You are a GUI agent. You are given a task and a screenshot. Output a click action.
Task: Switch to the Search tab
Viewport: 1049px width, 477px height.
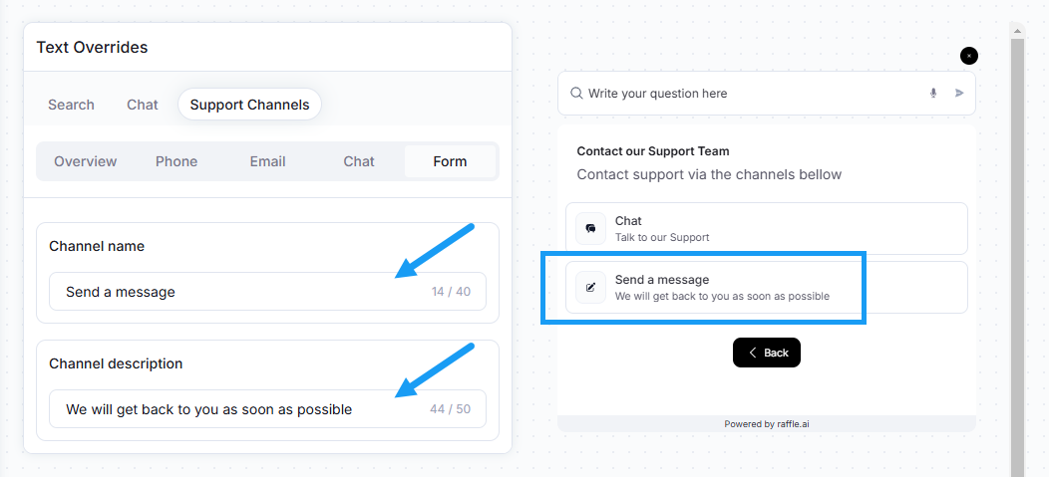click(x=71, y=105)
